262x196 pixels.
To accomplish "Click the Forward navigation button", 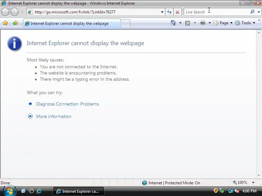I will [x=15, y=12].
